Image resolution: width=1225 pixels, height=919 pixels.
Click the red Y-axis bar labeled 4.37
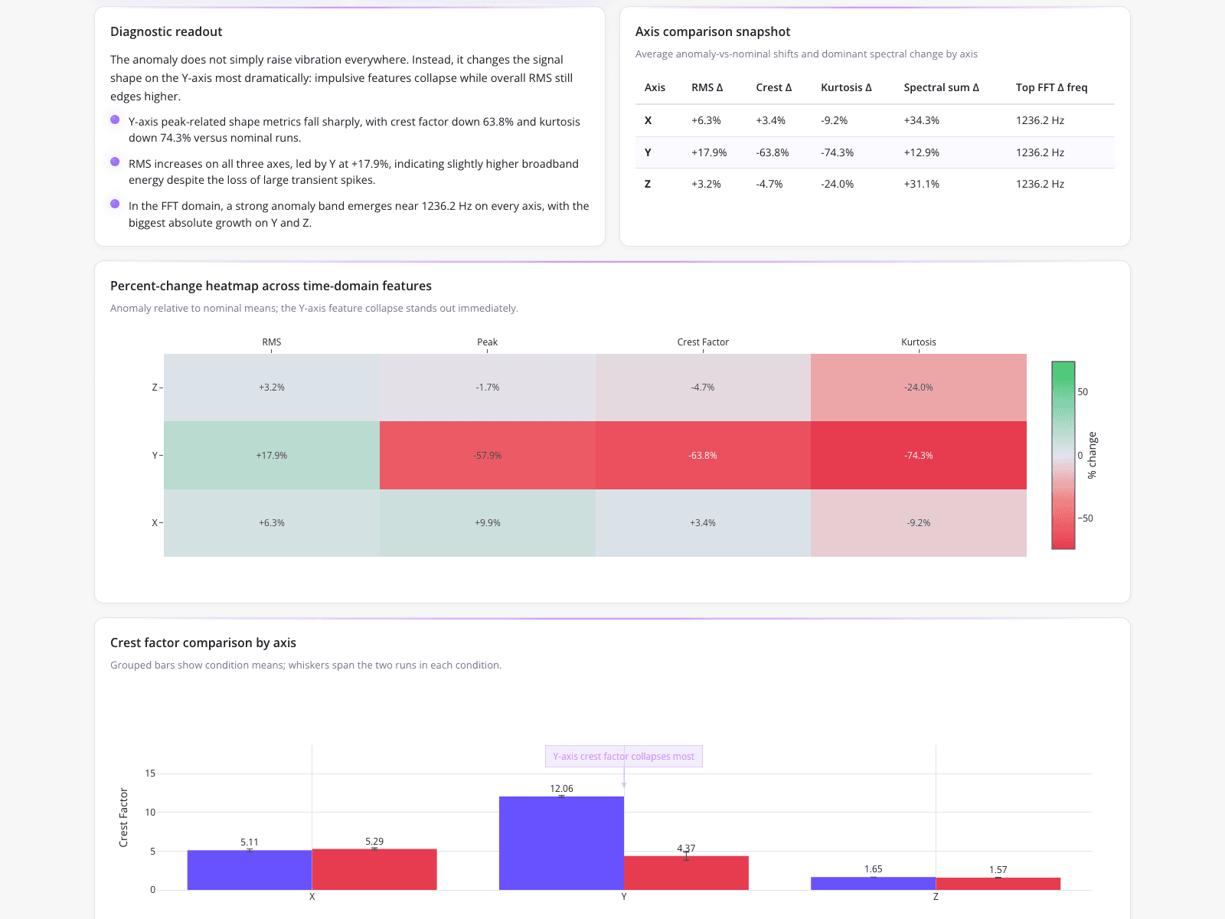(686, 873)
